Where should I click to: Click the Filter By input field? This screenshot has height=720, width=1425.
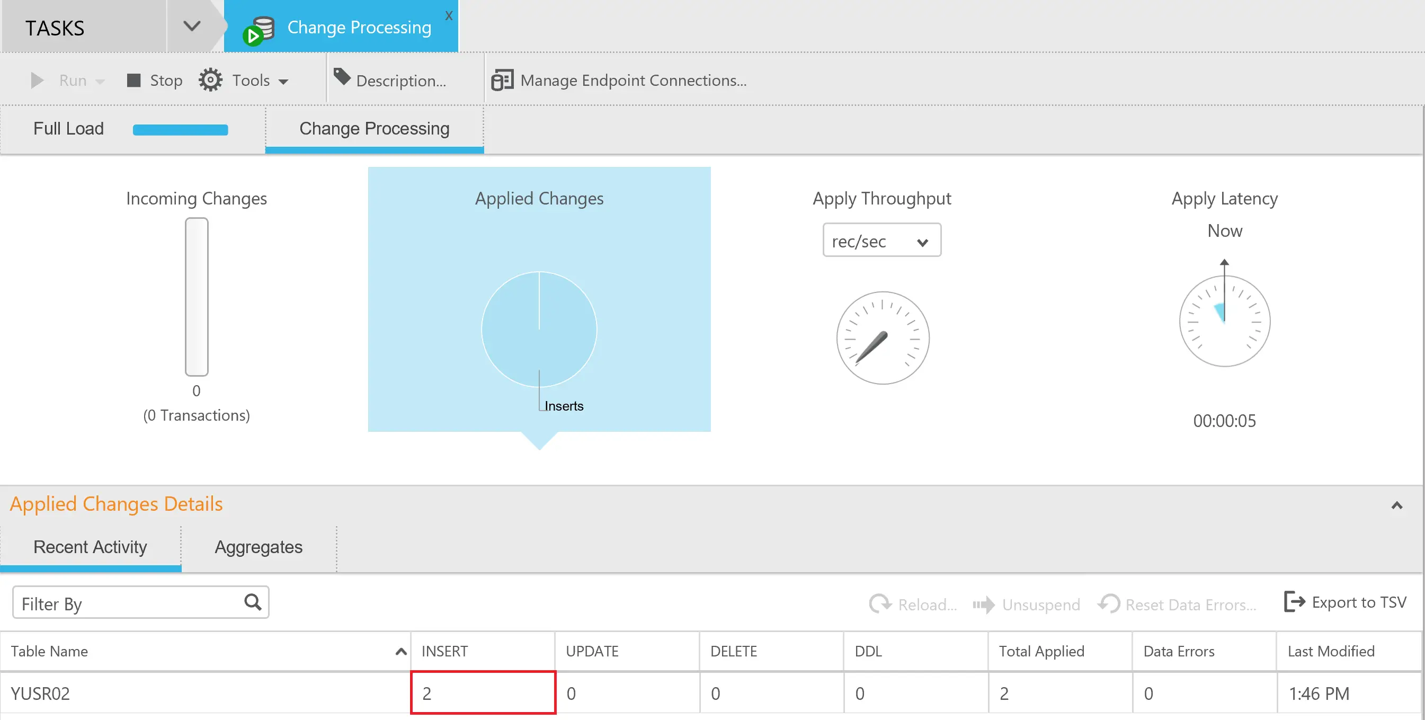(x=140, y=603)
